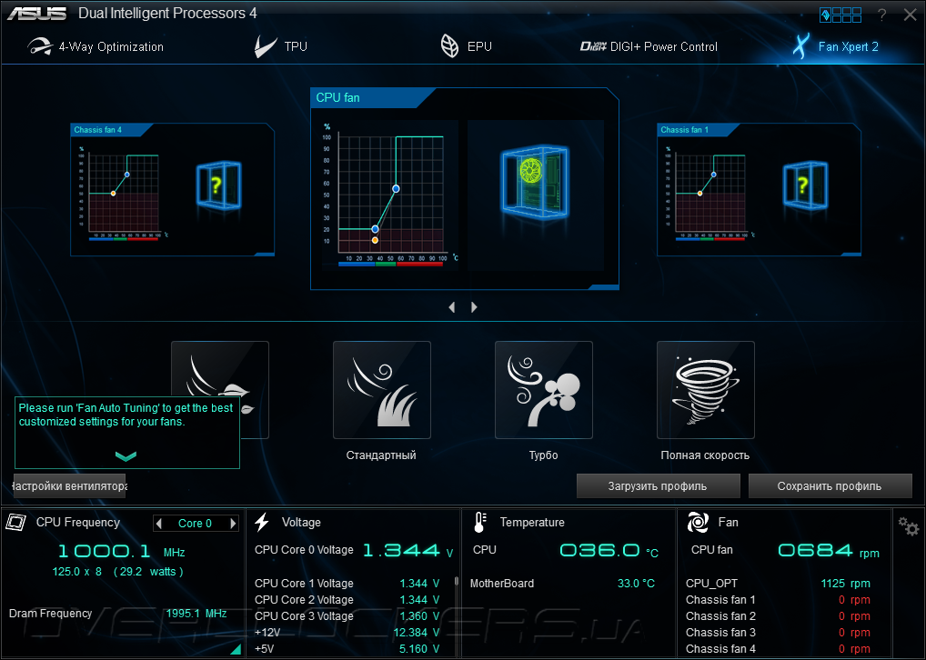Click Chassis fan 4 unknown location icon

click(x=218, y=185)
